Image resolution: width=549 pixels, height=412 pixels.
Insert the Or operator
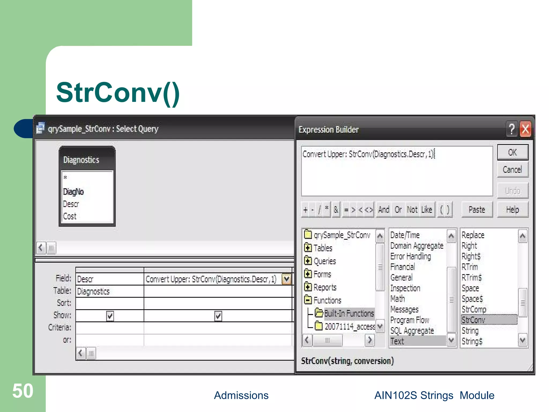click(x=398, y=210)
